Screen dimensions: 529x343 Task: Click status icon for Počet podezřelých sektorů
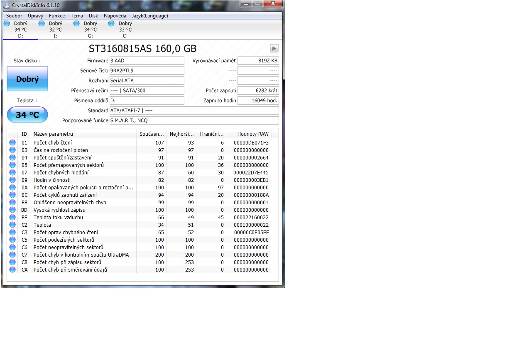pyautogui.click(x=12, y=240)
